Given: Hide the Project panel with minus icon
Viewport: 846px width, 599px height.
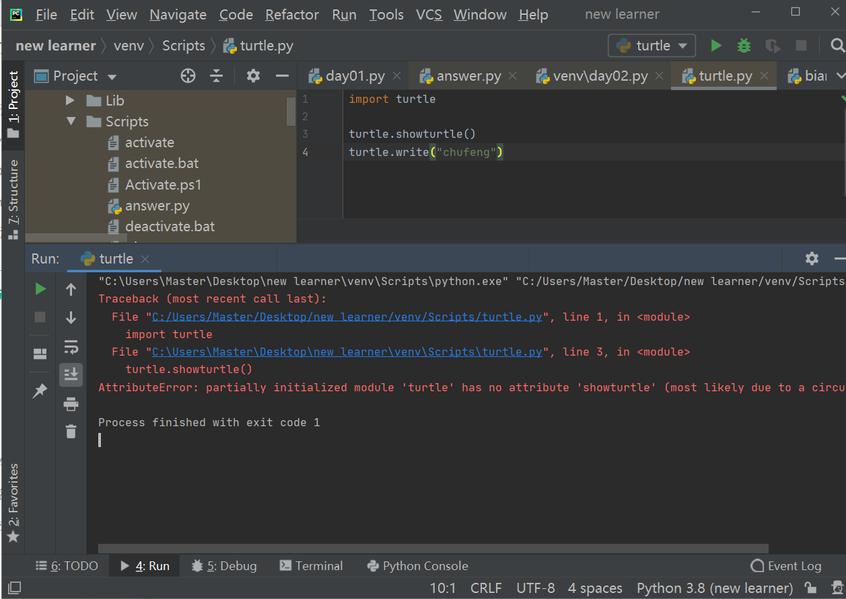Looking at the screenshot, I should [282, 76].
